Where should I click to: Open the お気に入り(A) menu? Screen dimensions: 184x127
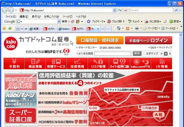tap(52, 17)
